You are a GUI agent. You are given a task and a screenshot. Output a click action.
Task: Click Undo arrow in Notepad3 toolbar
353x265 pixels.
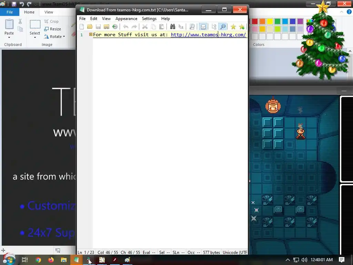pos(125,27)
